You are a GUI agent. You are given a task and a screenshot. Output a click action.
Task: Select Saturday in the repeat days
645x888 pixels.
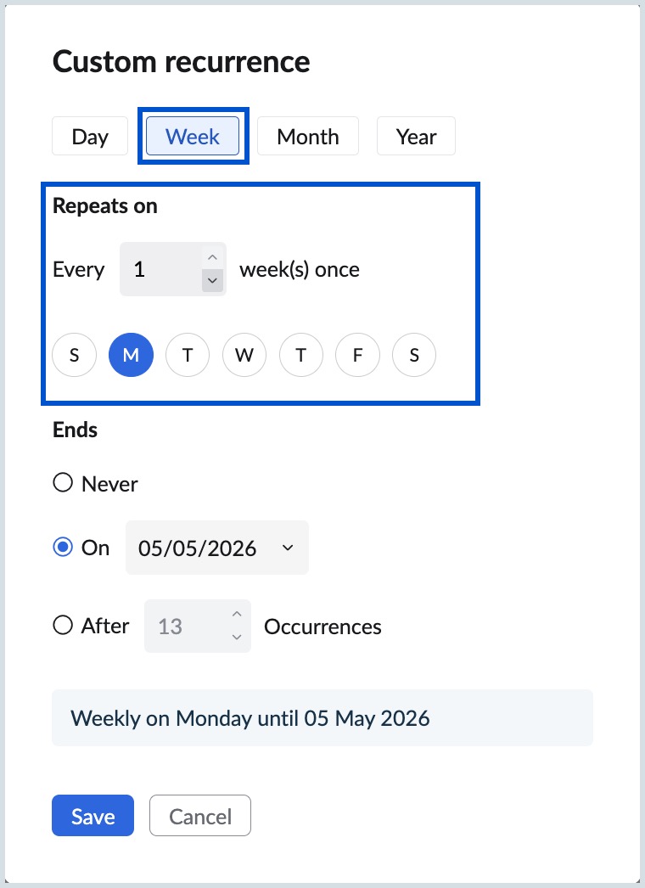click(x=414, y=355)
